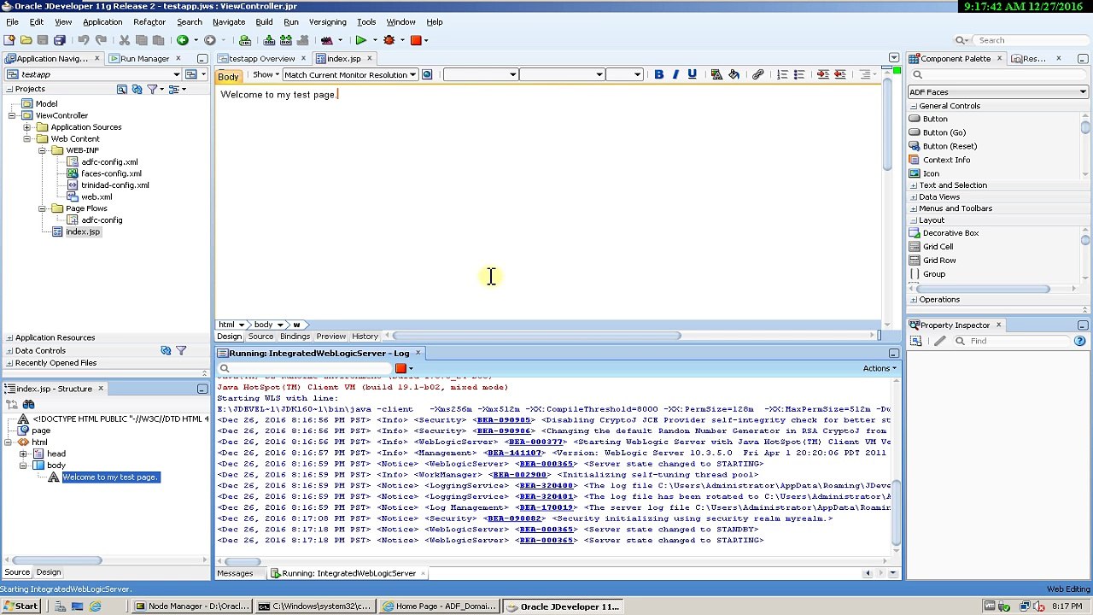This screenshot has width=1093, height=615.
Task: Click the Underline formatting icon
Action: (692, 74)
